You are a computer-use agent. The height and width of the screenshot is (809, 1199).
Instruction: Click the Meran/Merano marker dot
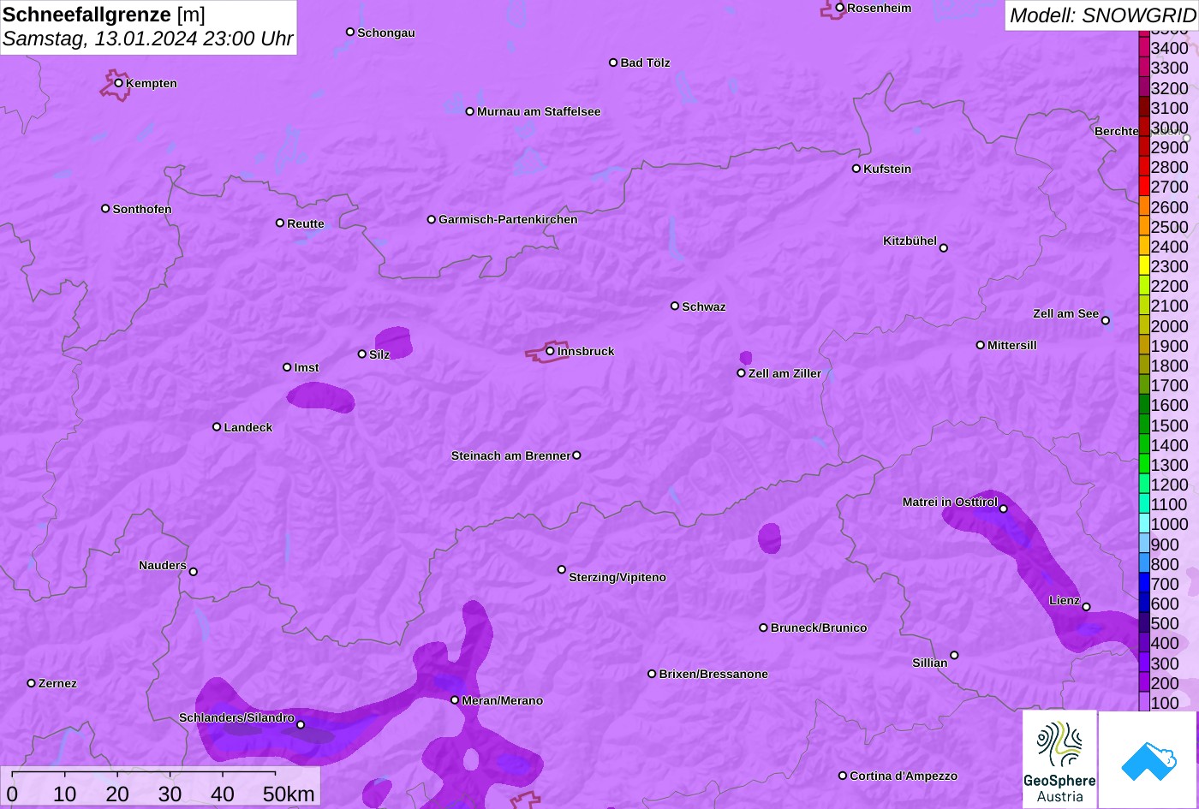(x=455, y=700)
